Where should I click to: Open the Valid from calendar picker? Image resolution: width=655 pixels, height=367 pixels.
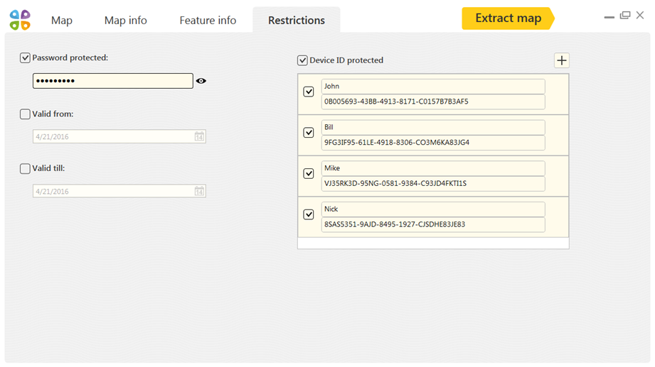click(199, 136)
